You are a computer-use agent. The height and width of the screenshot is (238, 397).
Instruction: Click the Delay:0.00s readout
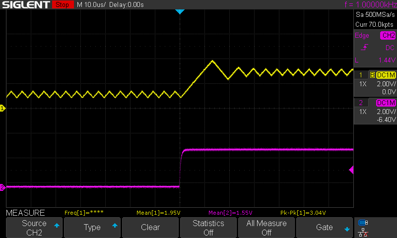(x=127, y=4)
